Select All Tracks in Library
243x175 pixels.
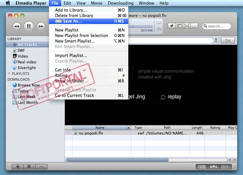[x=28, y=45]
